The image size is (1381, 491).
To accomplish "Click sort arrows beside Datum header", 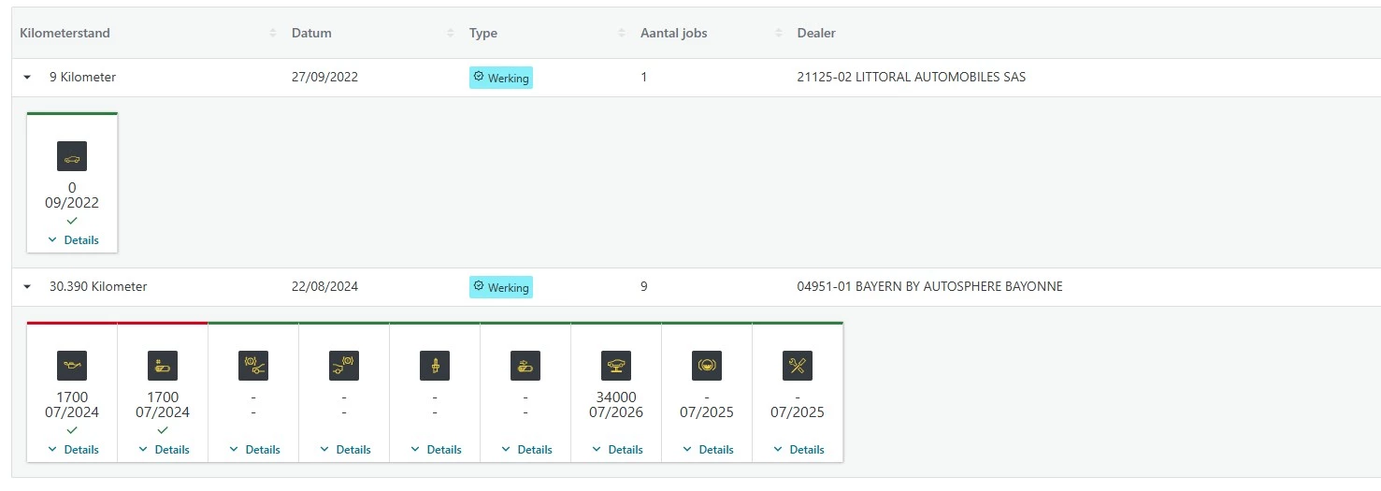I will click(x=451, y=33).
